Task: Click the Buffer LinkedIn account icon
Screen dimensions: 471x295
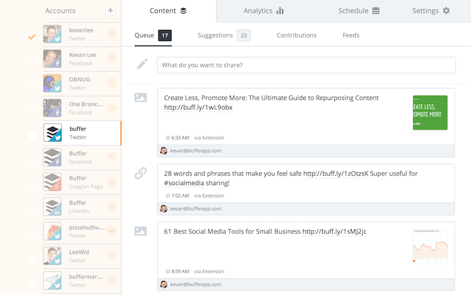Action: click(53, 206)
